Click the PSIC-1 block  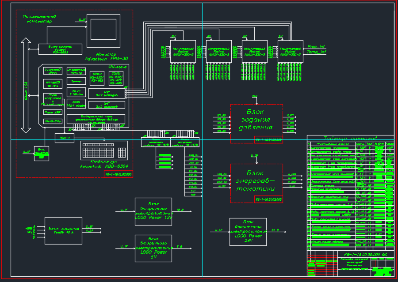65,138
